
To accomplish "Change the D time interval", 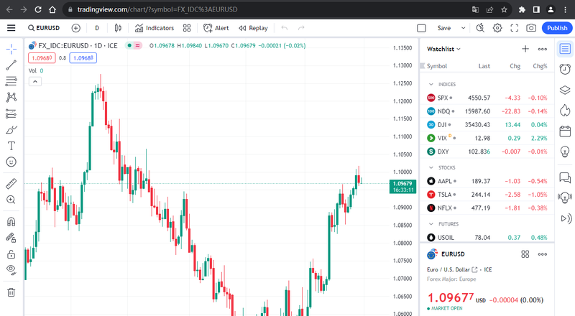I will pos(97,28).
